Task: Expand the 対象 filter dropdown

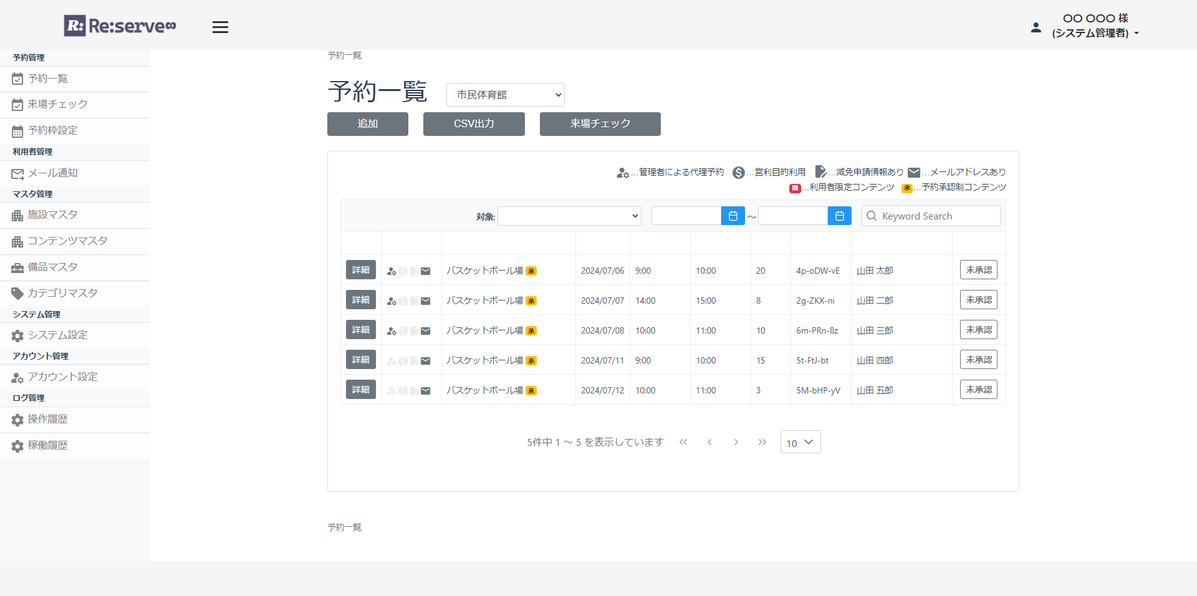Action: click(x=569, y=216)
